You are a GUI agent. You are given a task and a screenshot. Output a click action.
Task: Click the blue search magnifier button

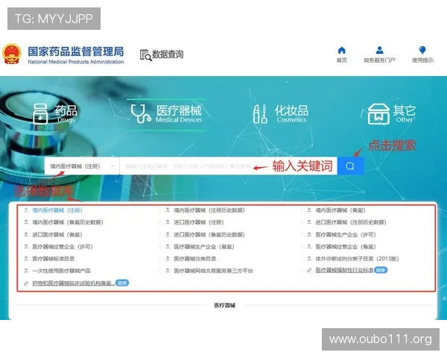pyautogui.click(x=350, y=166)
